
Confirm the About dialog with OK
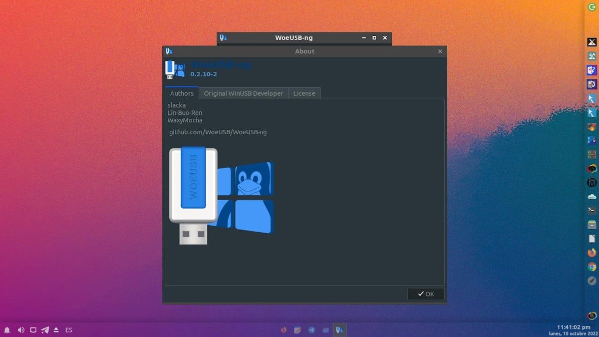(425, 294)
